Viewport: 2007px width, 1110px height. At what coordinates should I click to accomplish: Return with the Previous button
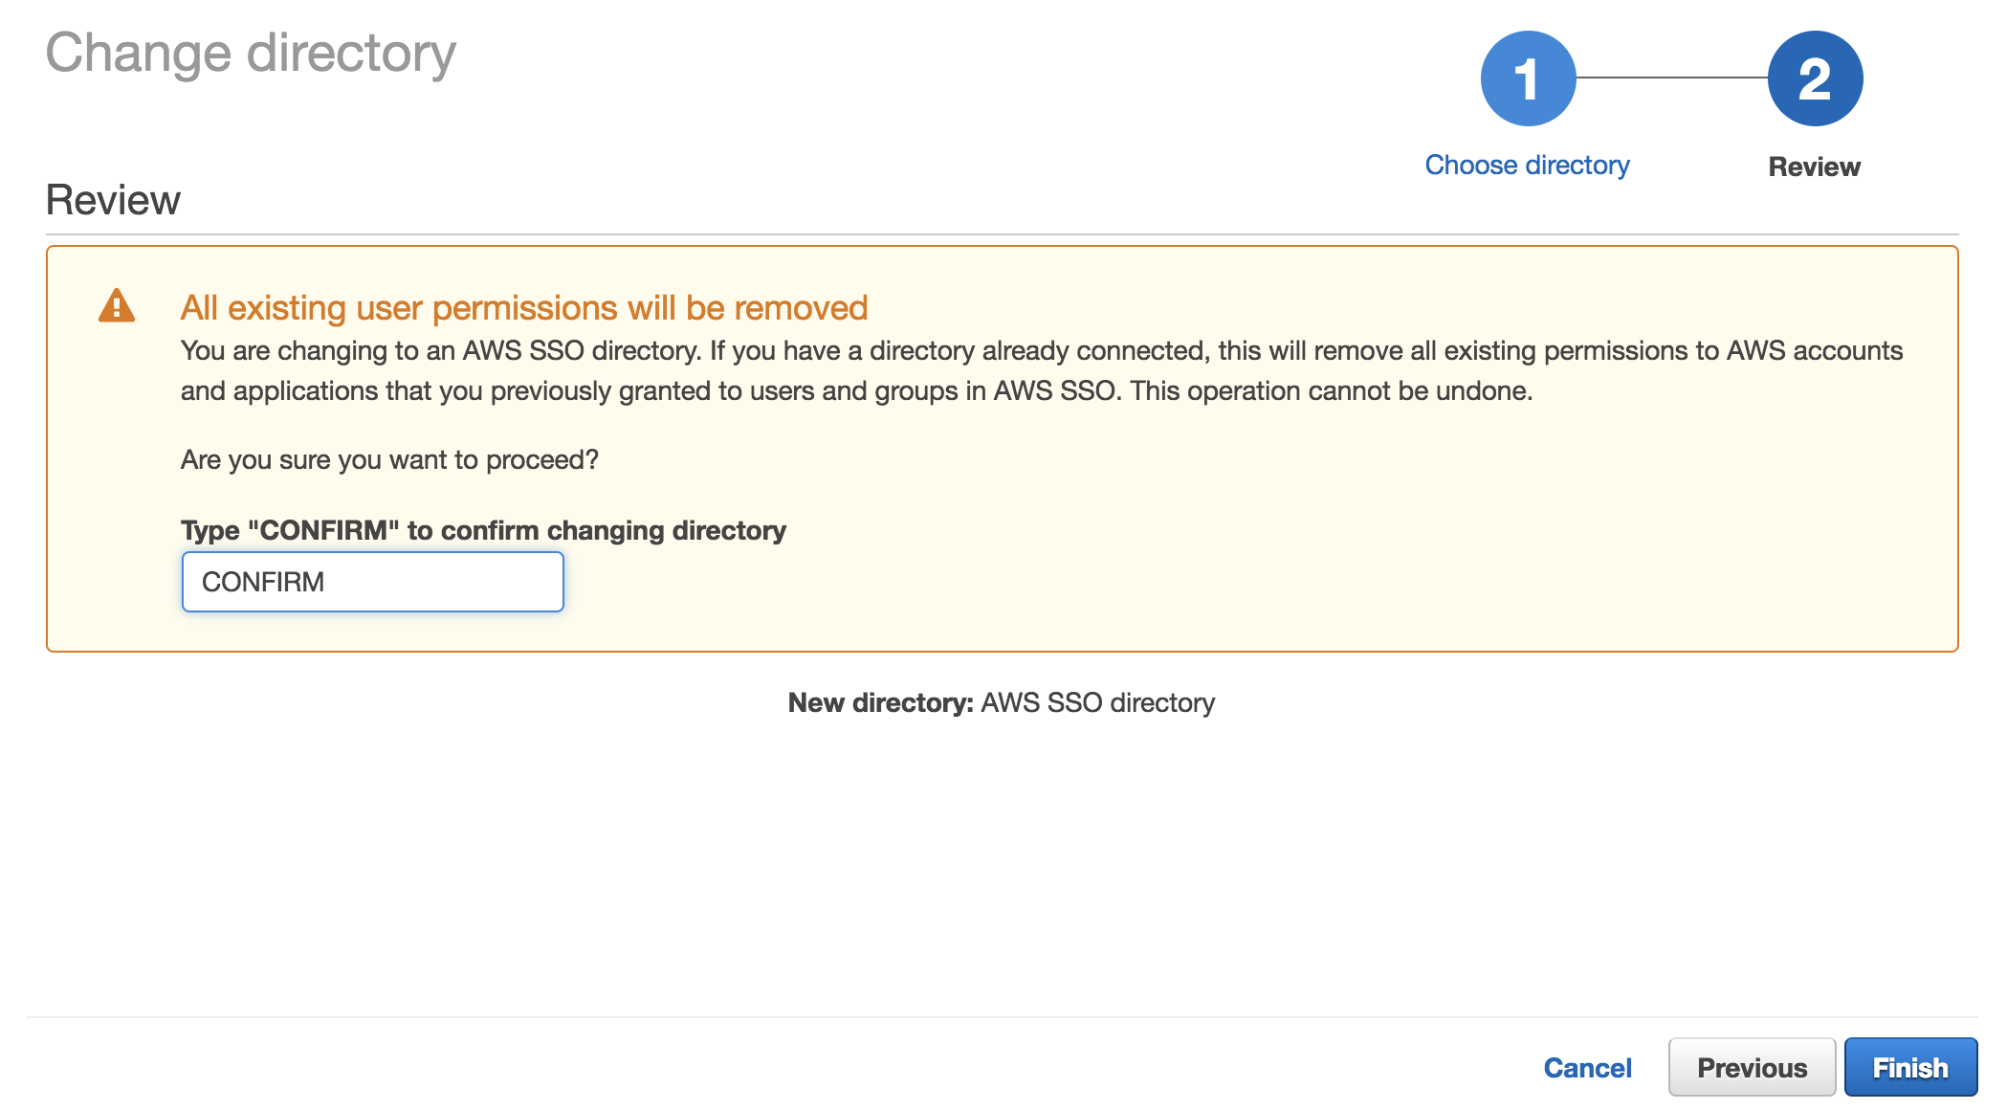coord(1752,1068)
